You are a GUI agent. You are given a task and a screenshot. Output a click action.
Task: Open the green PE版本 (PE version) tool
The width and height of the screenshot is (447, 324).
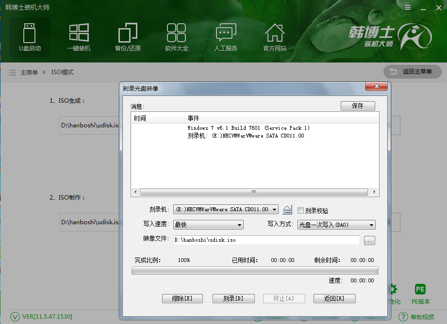[x=420, y=289]
